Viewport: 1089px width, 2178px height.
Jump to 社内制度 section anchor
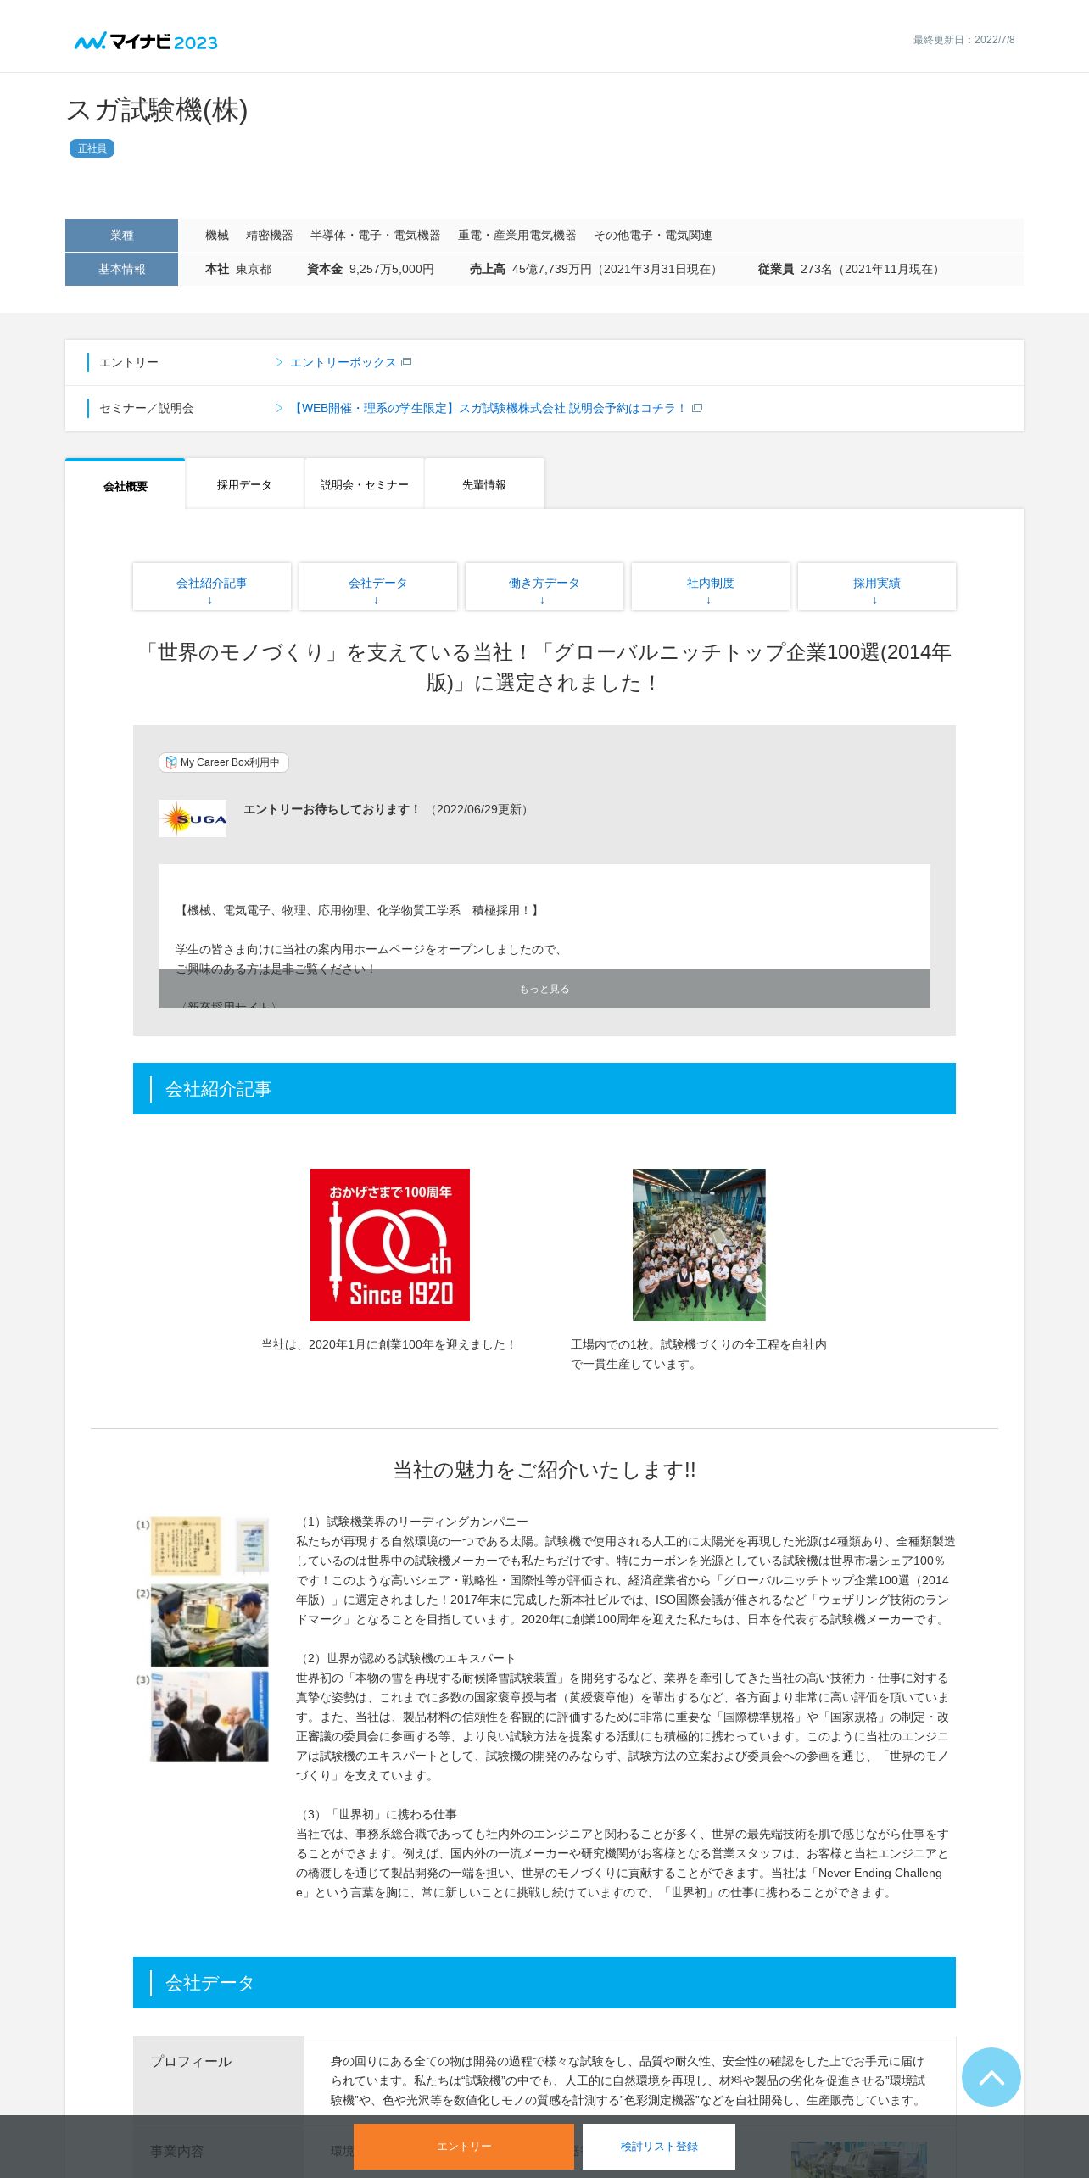[711, 586]
